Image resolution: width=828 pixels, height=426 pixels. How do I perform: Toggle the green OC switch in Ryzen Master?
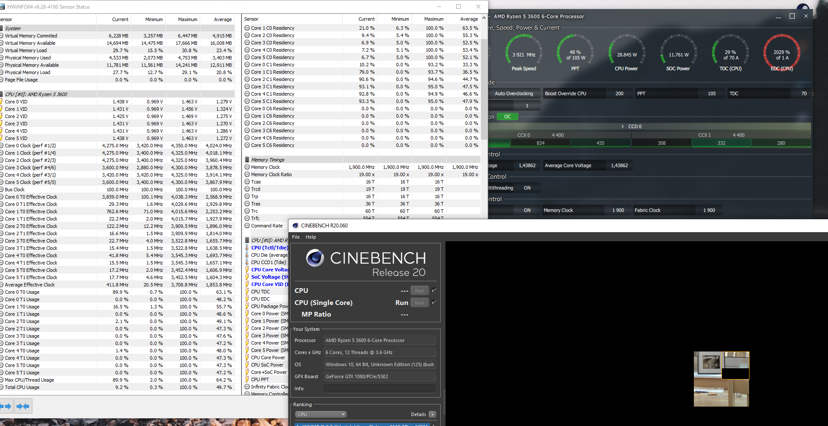508,117
